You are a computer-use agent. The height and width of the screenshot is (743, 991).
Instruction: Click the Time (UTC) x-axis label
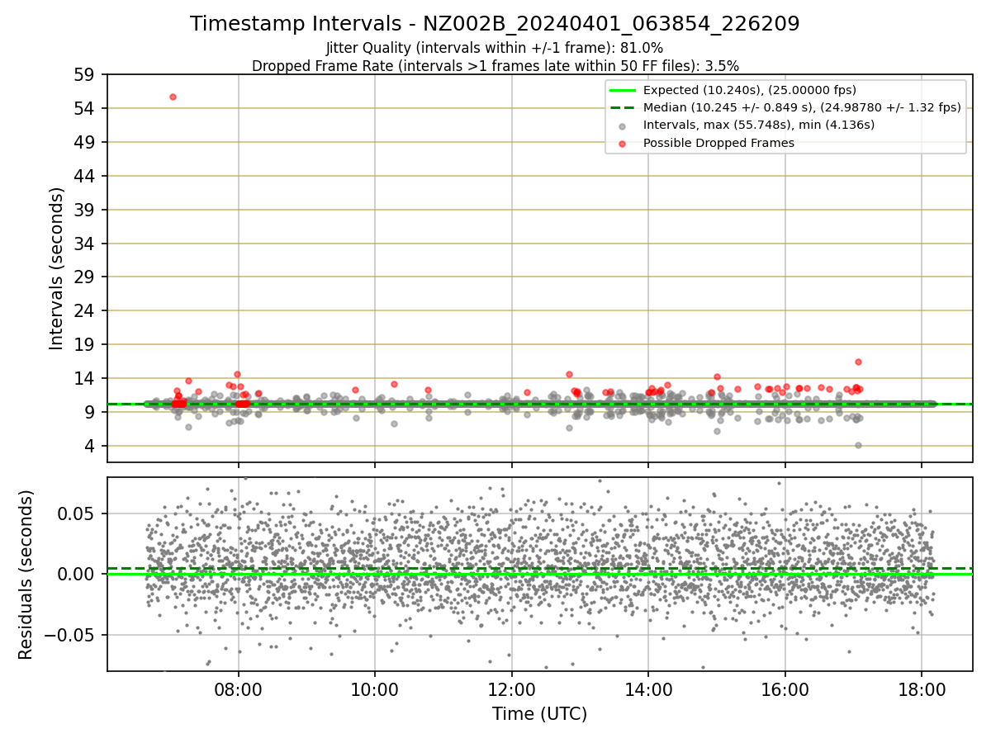(540, 714)
